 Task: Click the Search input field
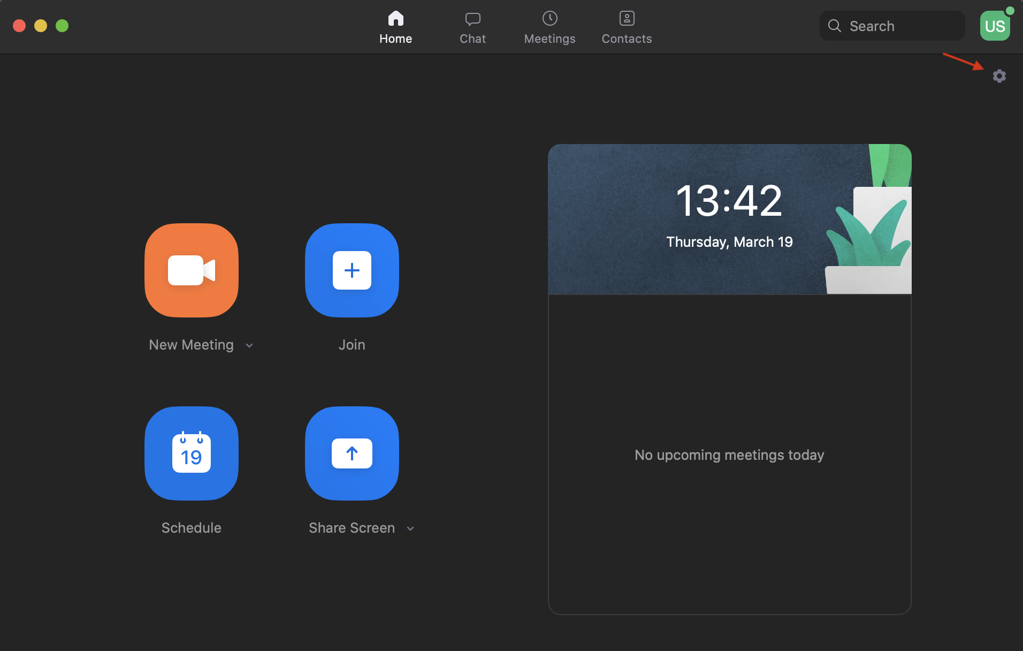pyautogui.click(x=892, y=26)
